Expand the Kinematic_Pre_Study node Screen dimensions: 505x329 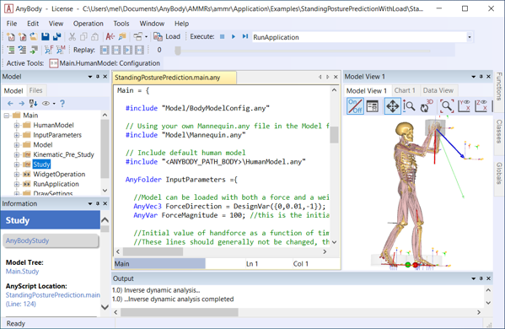pos(17,154)
